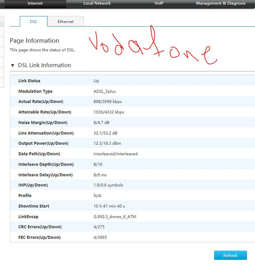The width and height of the screenshot is (255, 274).
Task: Click the 'Modulation Type' label
Action: pos(35,91)
